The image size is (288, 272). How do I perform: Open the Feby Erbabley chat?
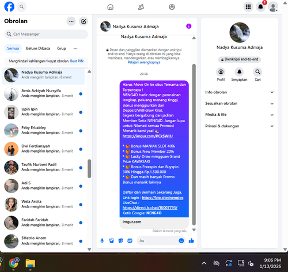(x=43, y=130)
